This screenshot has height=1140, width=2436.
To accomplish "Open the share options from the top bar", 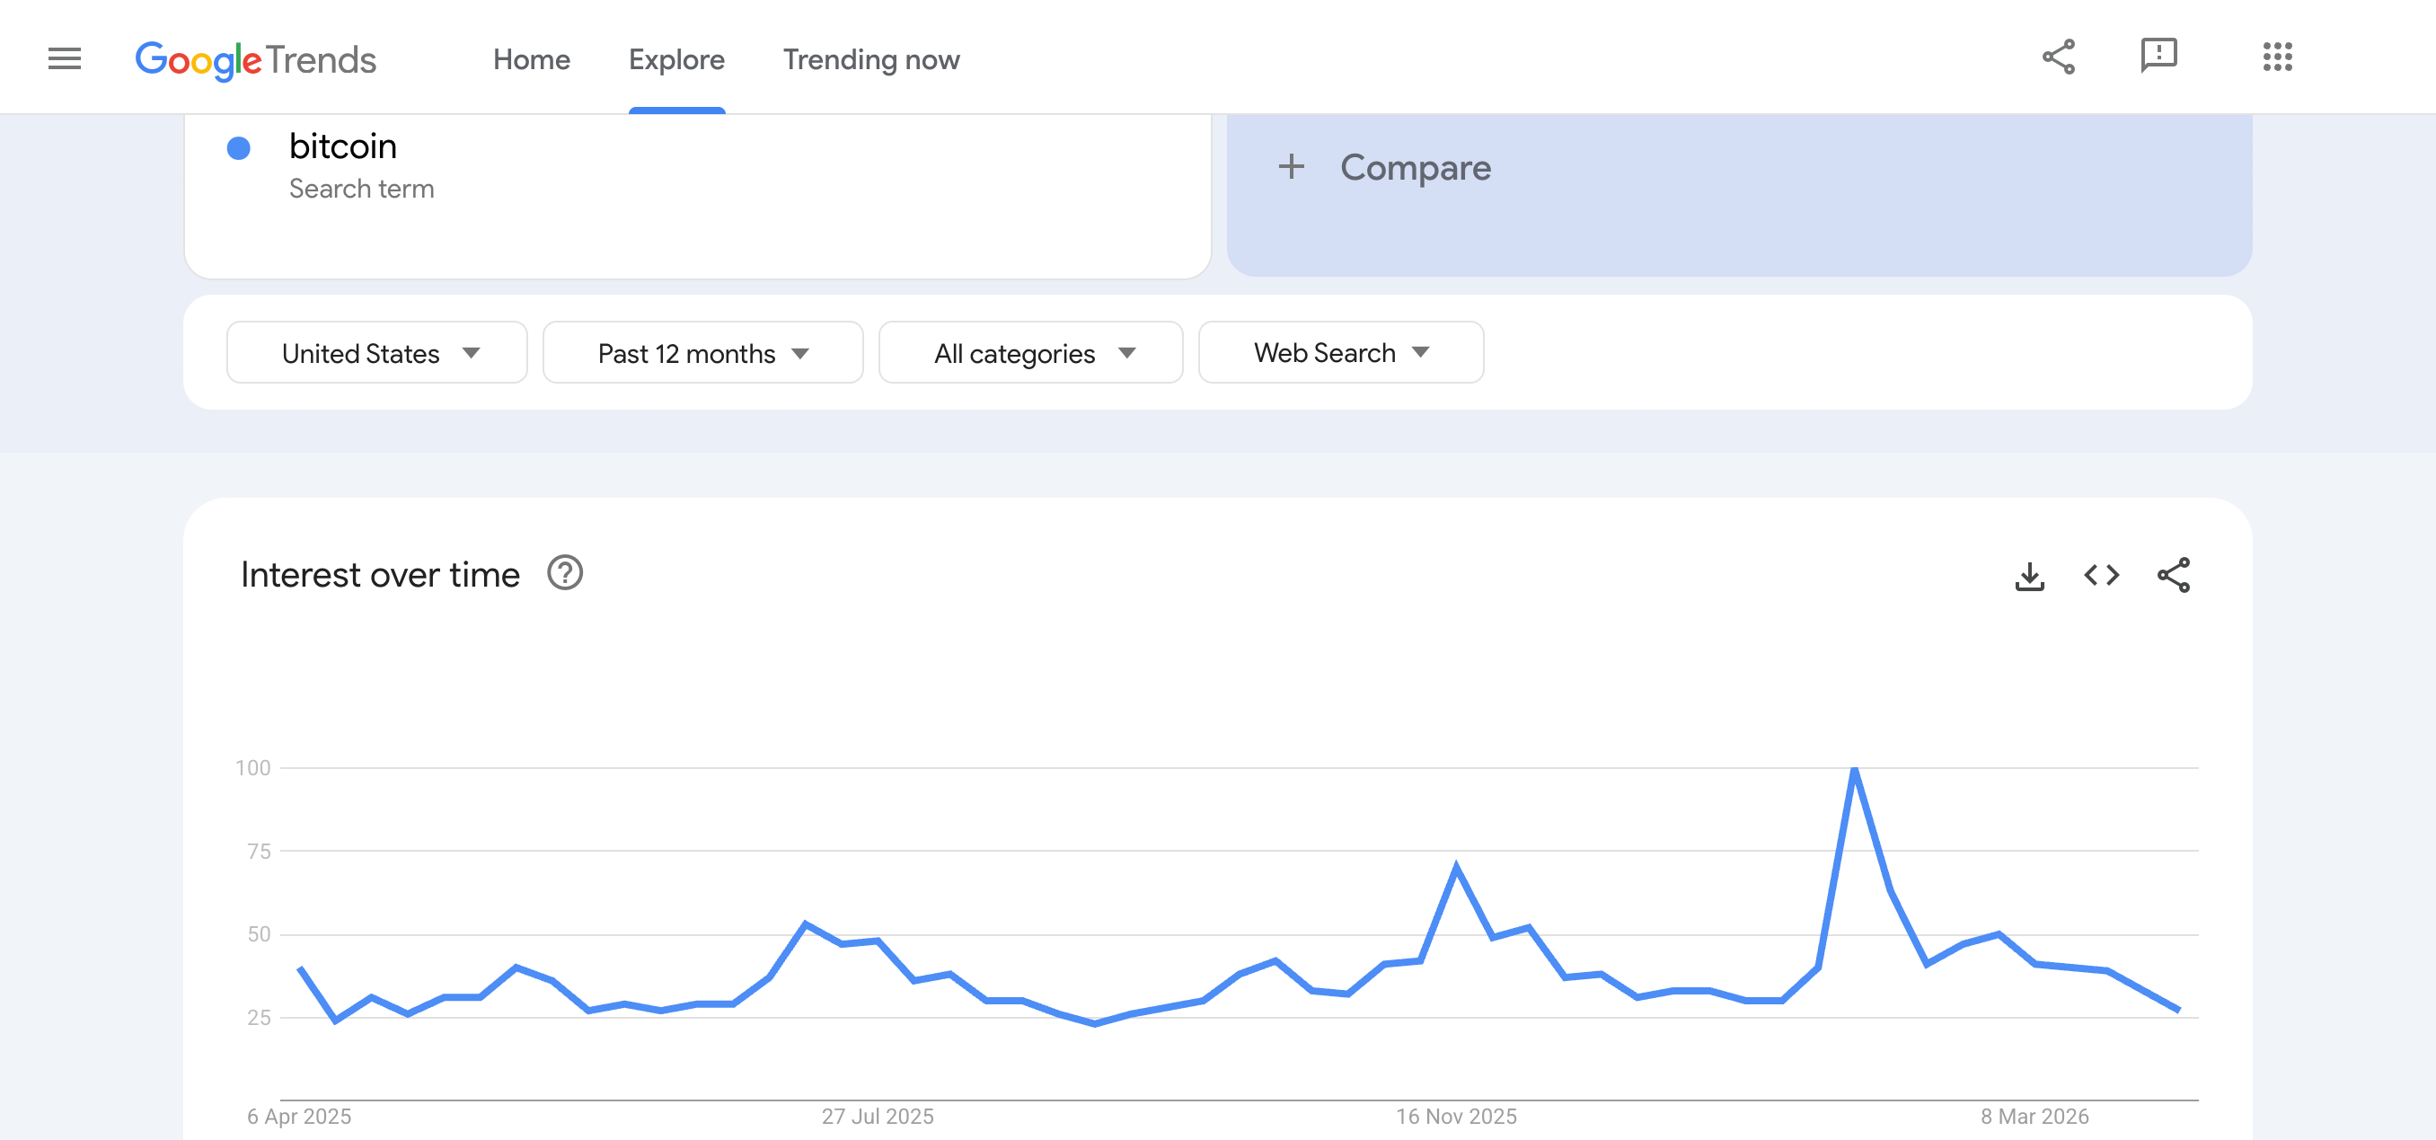I will point(2059,57).
